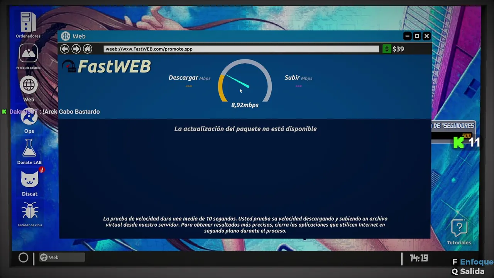Viewport: 494px width, 278px height.
Task: Open Fondos de pantalla wallpaper icon
Action: pyautogui.click(x=28, y=56)
